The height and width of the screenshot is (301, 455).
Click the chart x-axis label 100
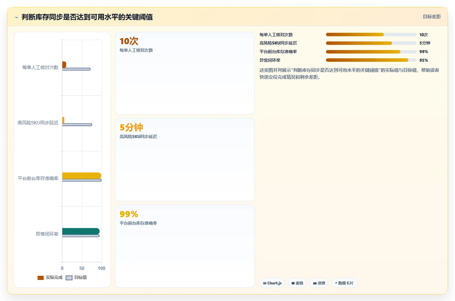(101, 268)
